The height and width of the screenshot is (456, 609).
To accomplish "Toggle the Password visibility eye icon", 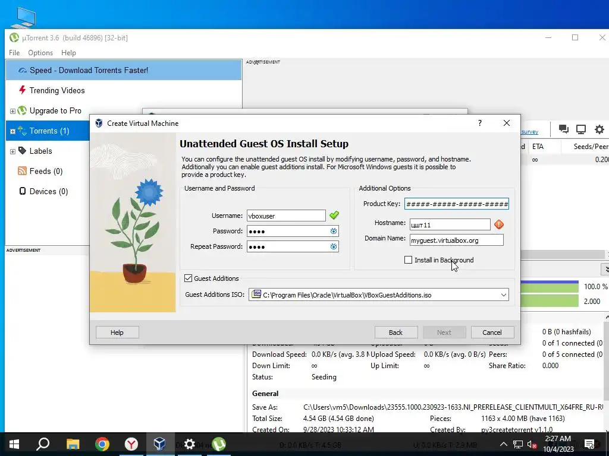I will pos(334,231).
